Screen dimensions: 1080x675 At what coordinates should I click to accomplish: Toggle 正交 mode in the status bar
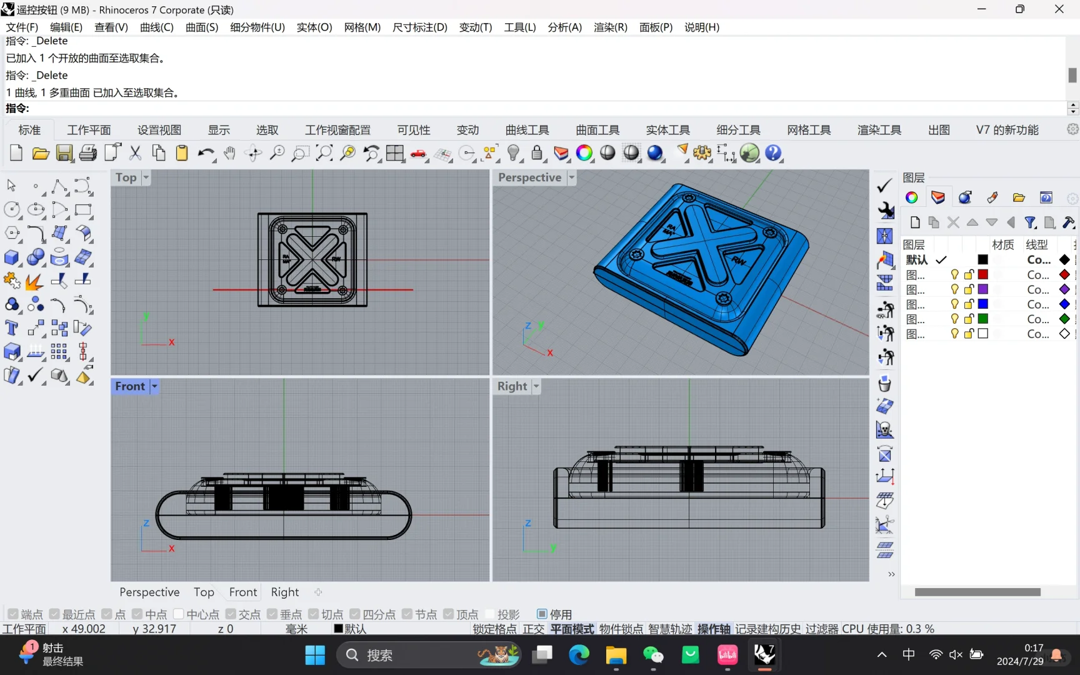[534, 629]
